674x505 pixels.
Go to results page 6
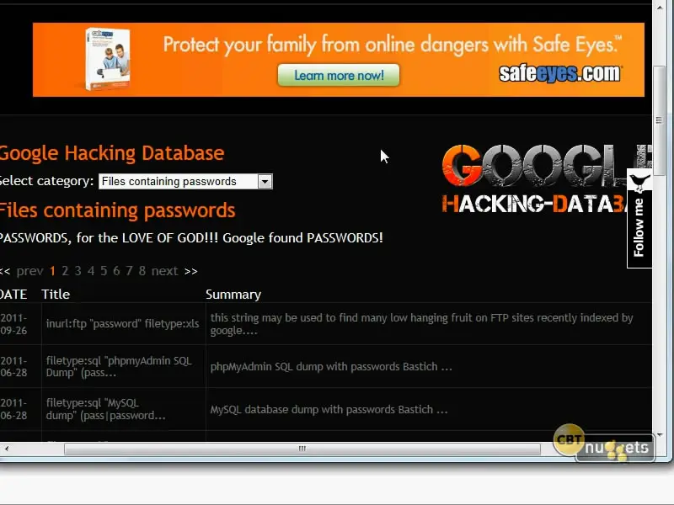pyautogui.click(x=116, y=271)
